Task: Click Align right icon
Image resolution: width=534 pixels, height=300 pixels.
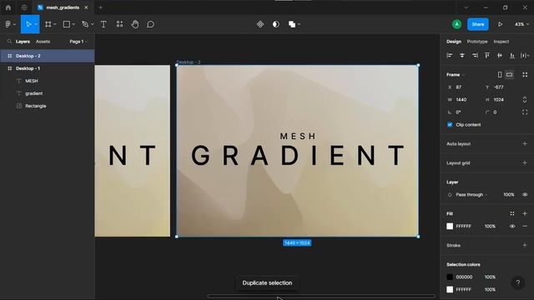Action: point(475,56)
